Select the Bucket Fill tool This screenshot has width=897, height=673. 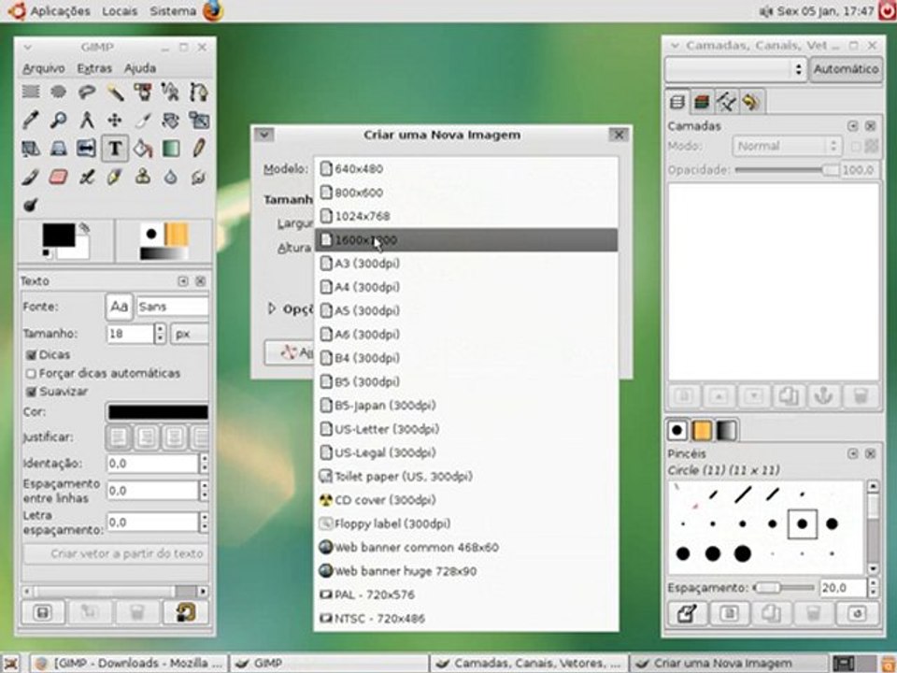click(x=142, y=149)
